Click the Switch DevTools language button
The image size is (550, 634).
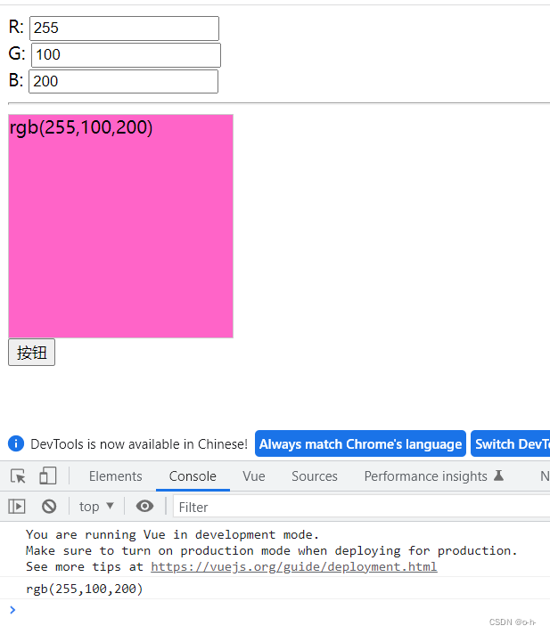pos(511,443)
